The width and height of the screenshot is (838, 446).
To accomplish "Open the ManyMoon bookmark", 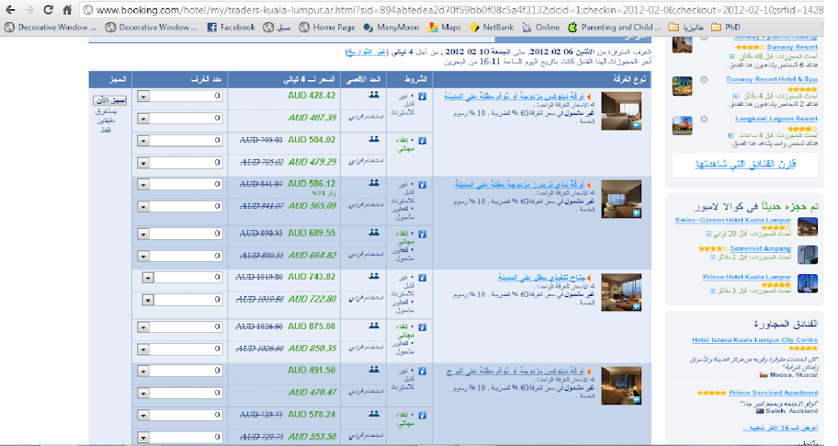I will click(x=391, y=27).
